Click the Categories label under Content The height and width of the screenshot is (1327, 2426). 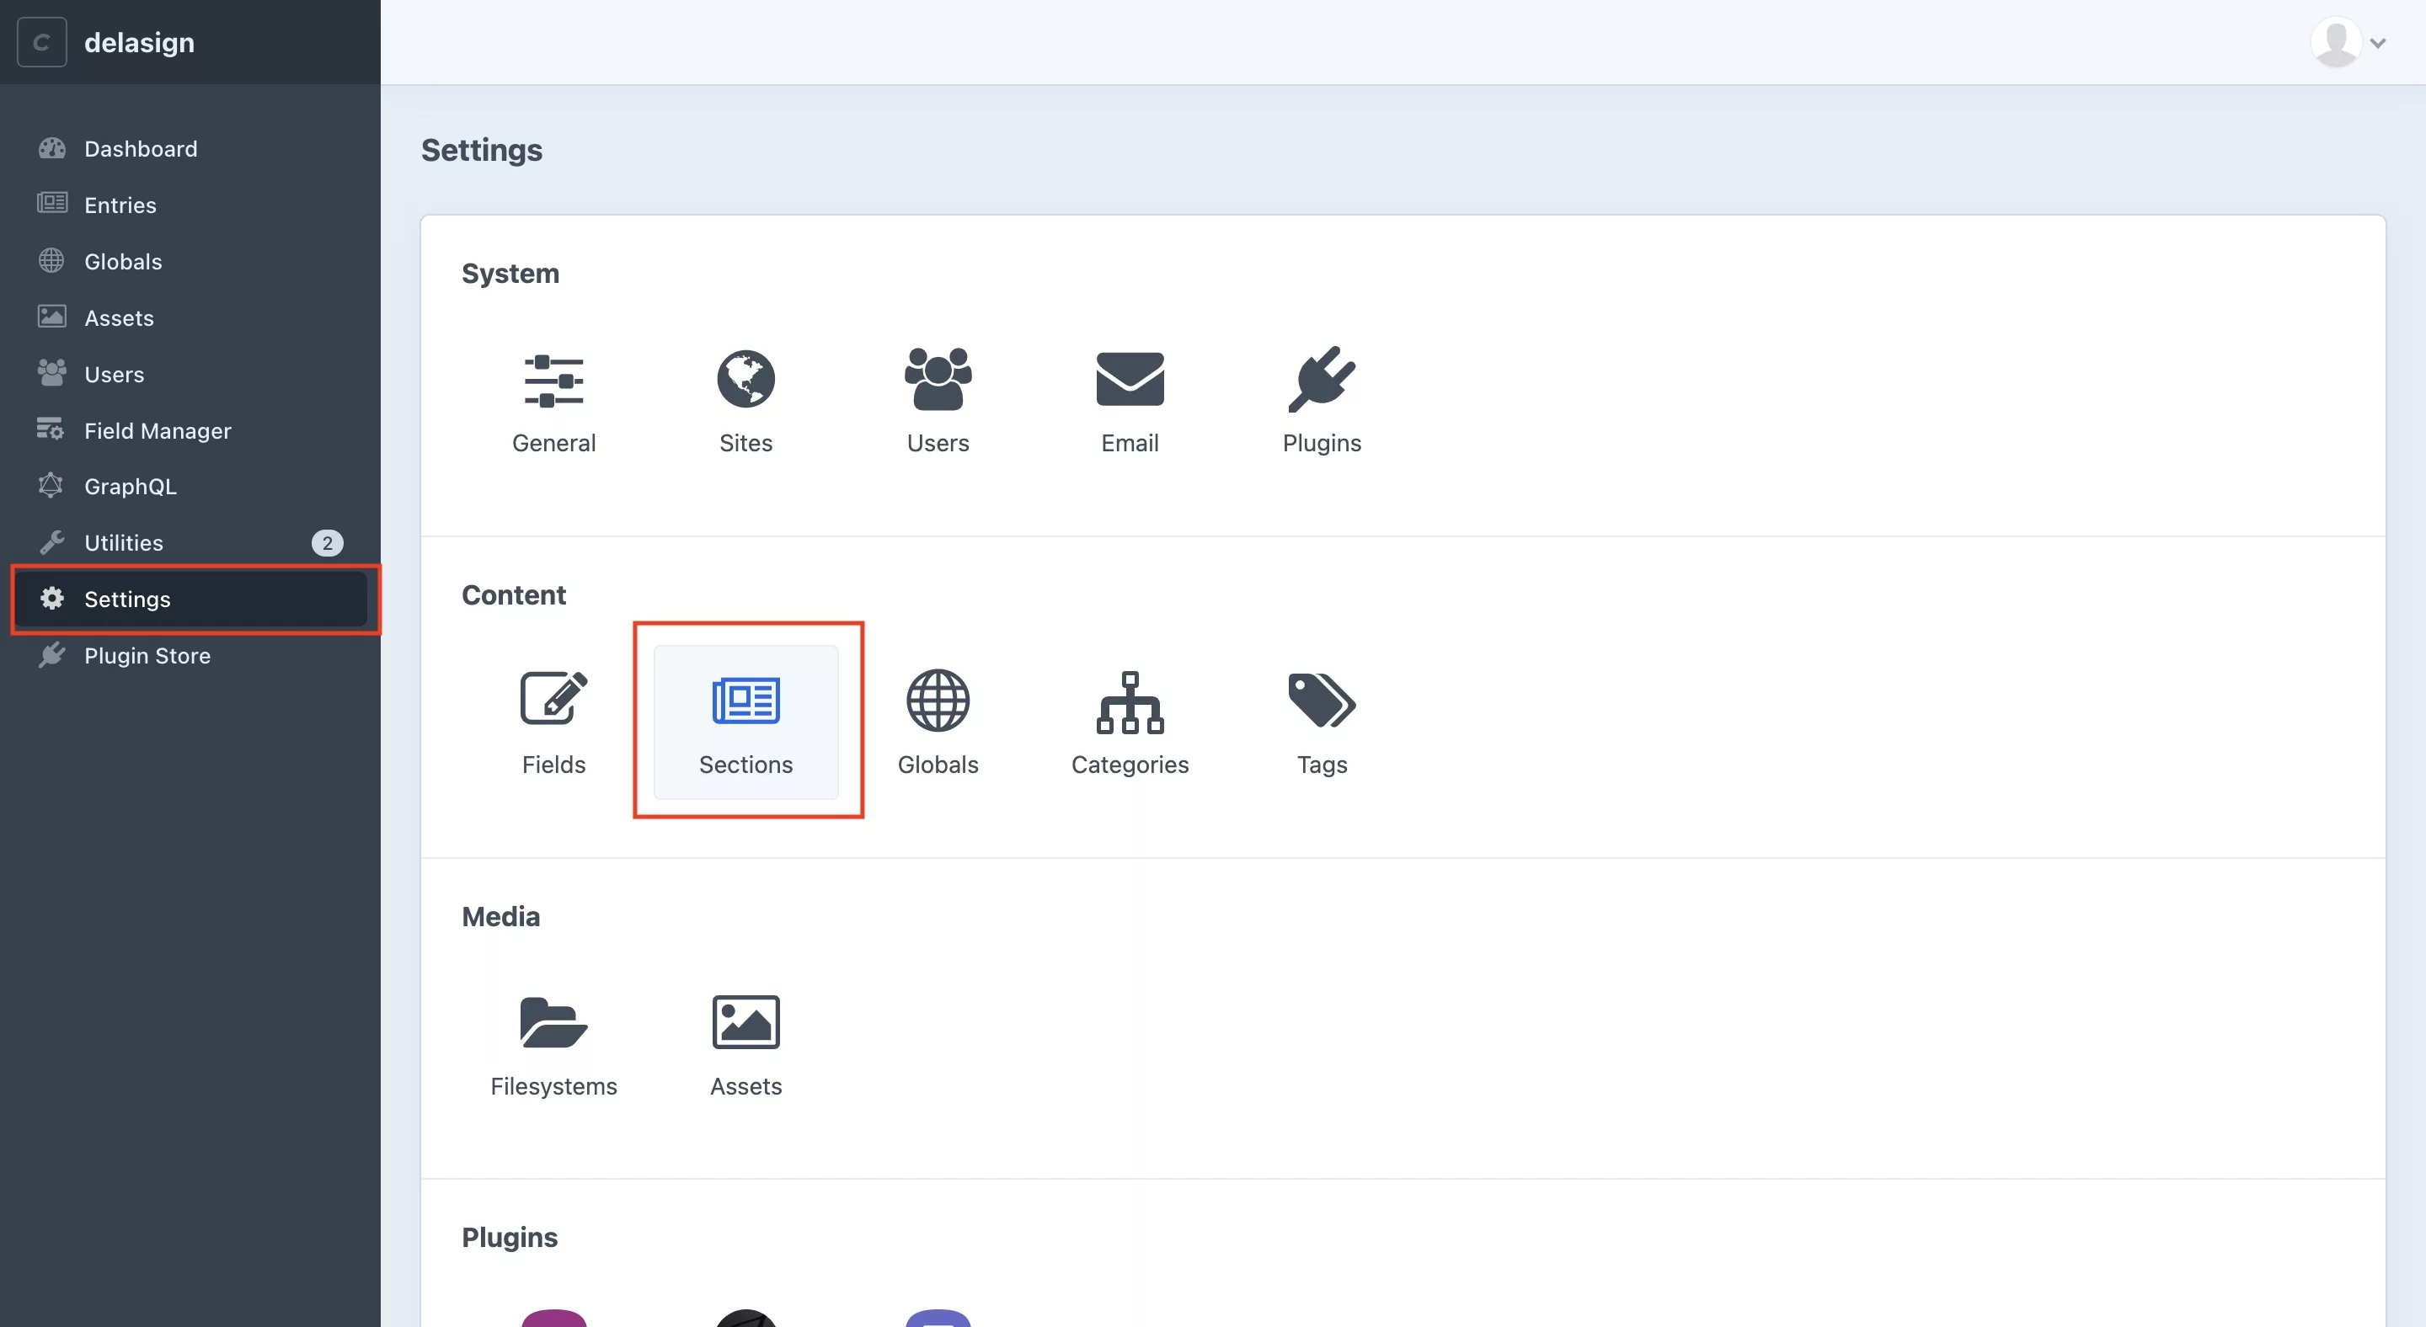(x=1130, y=765)
